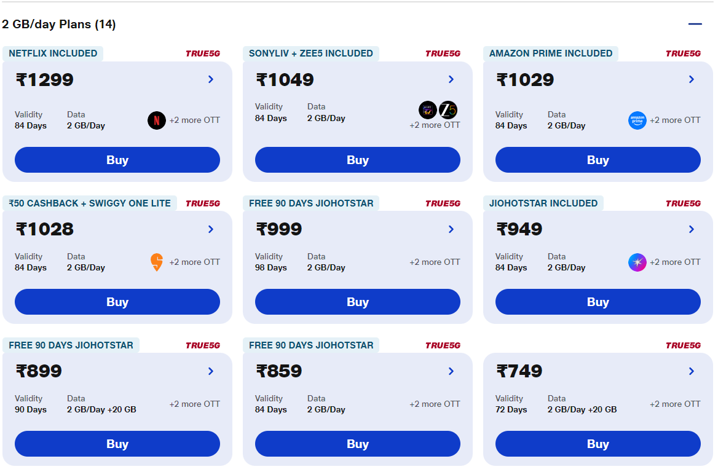Buy the ₹1299 Netflix plan
Viewport: 718px width, 472px height.
tap(117, 160)
